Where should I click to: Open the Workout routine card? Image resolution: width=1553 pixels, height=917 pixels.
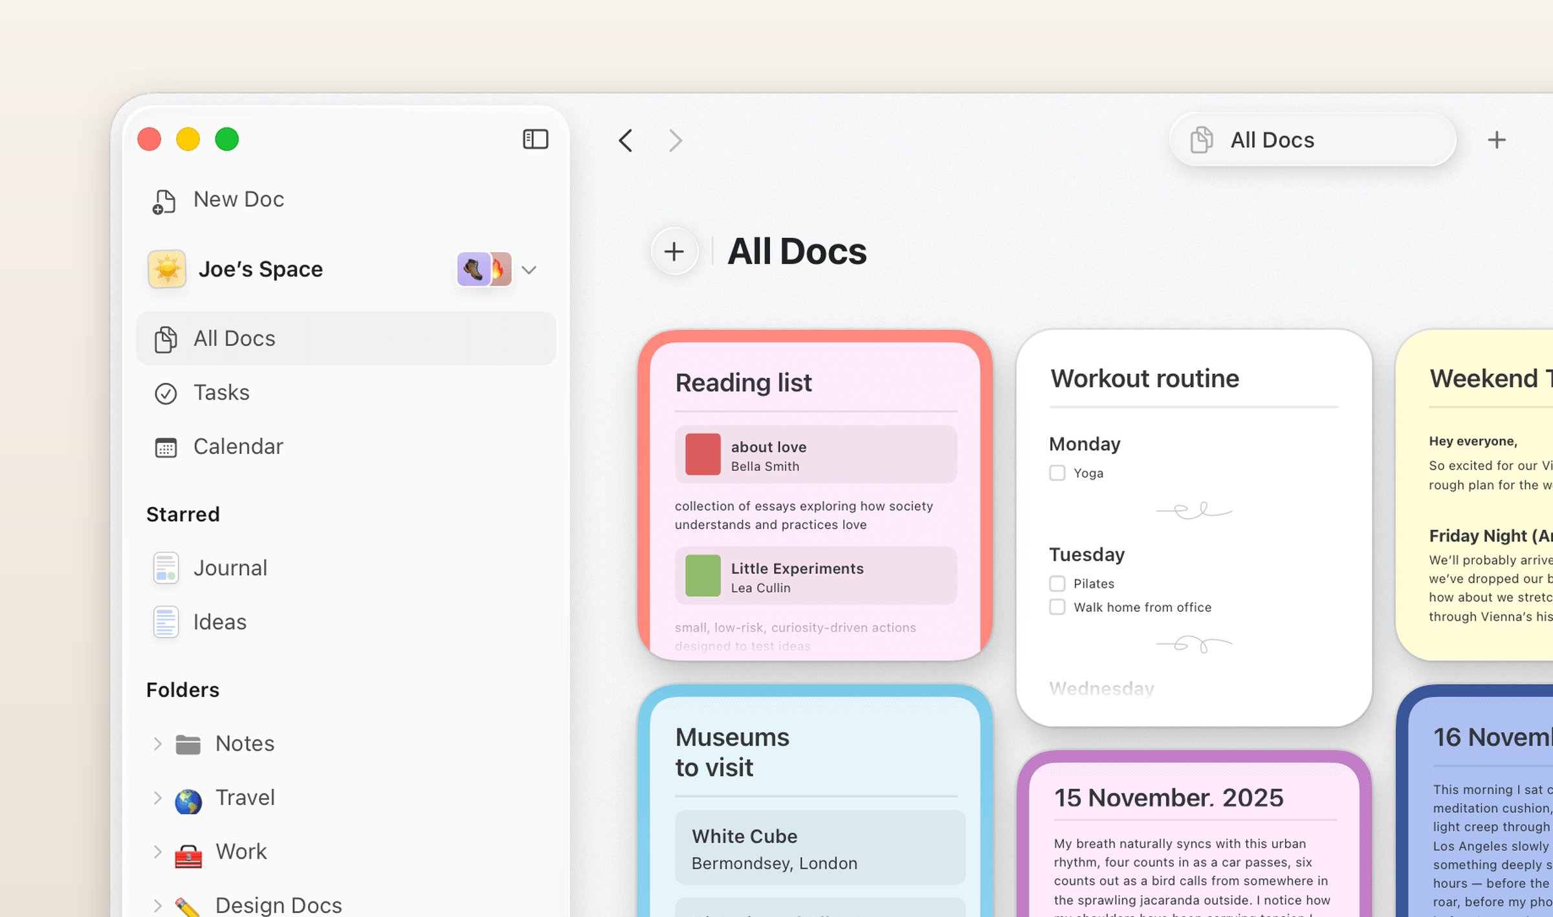[1194, 527]
